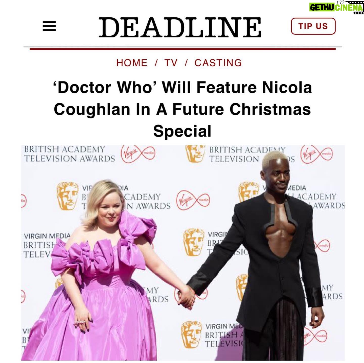Click the camera icon above Gethu watermark
Image resolution: width=364 pixels, height=363 pixels.
pos(341,2)
